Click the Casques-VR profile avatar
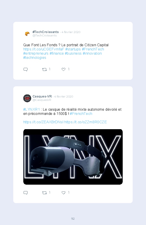 pos(27,98)
